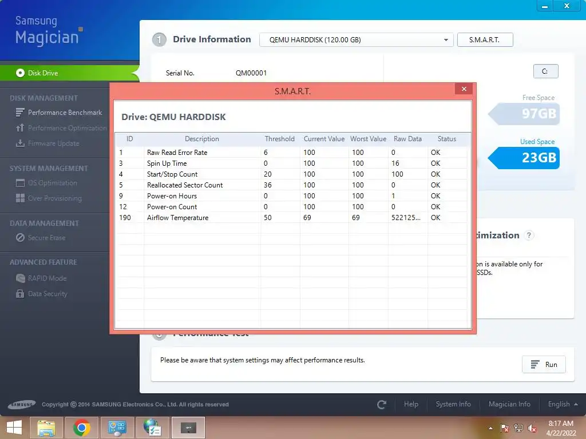Screen dimensions: 586x439
Task: Click the 23GB Used Space indicator
Action: pyautogui.click(x=524, y=158)
